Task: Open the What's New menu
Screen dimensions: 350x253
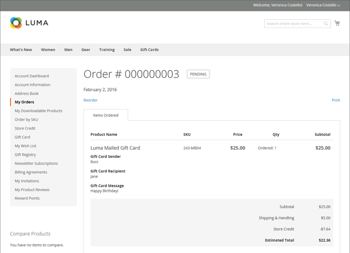Action: [21, 49]
